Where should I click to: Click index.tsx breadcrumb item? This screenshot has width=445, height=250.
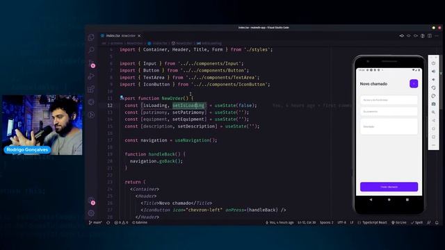158,43
